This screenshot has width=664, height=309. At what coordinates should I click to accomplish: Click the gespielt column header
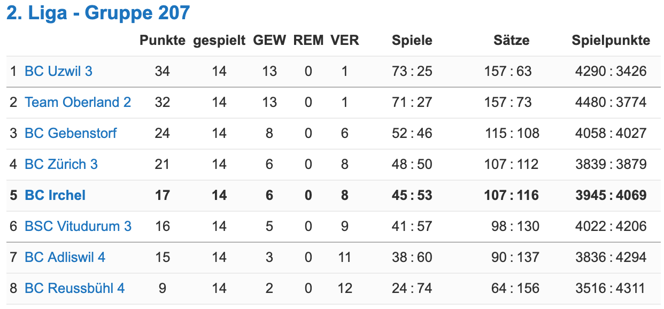pos(219,40)
